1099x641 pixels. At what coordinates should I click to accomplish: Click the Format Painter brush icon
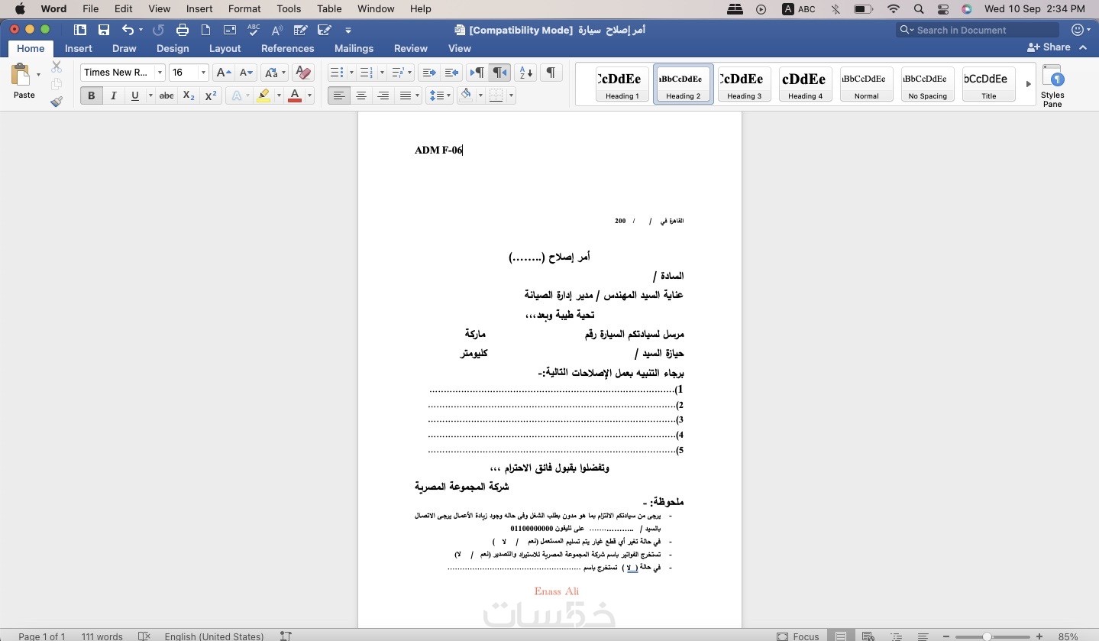coord(57,101)
